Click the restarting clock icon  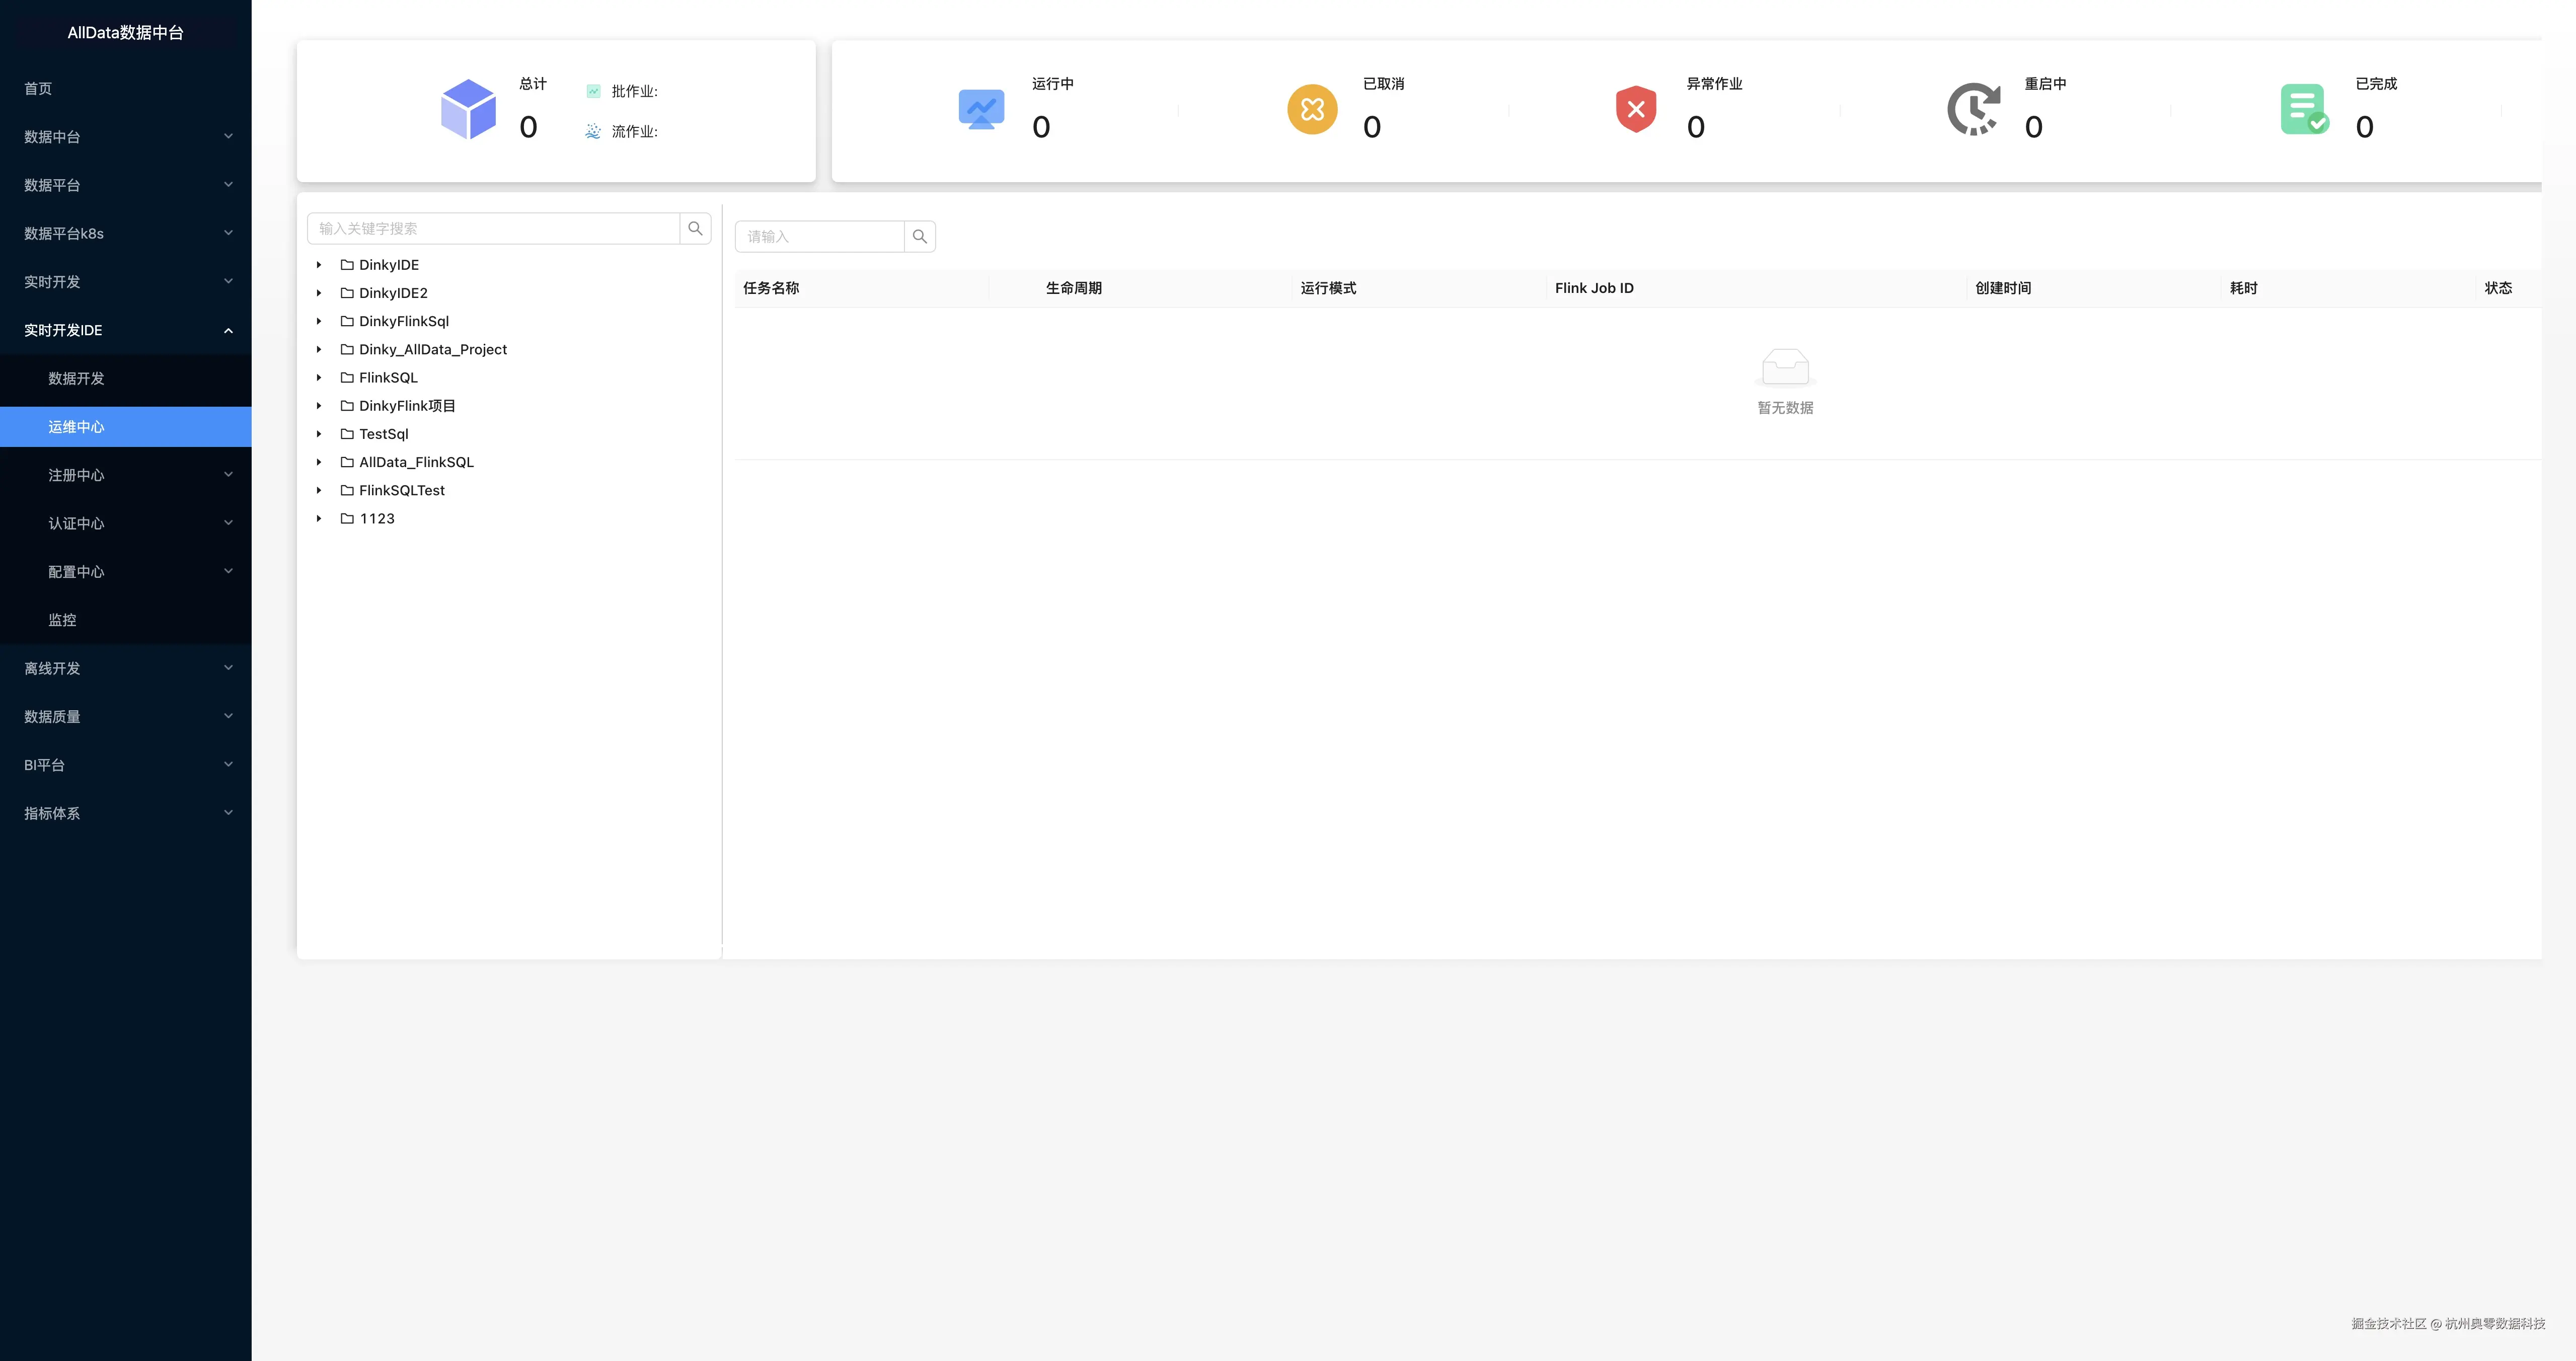(1973, 109)
